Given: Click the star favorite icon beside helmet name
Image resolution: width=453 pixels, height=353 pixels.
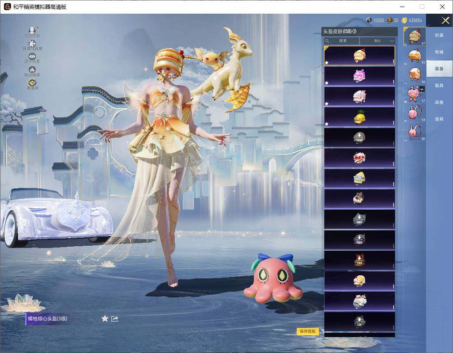Looking at the screenshot, I should 105,319.
